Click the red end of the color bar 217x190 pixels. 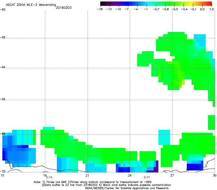click(x=210, y=4)
